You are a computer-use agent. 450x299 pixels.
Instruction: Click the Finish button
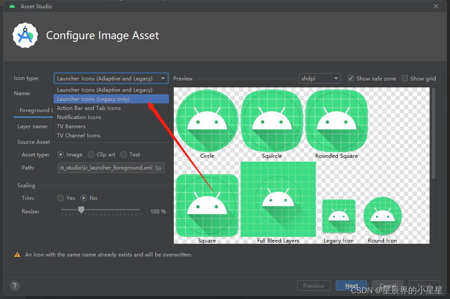[424, 286]
